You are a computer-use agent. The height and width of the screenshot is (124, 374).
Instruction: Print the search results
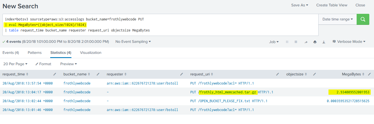point(315,42)
